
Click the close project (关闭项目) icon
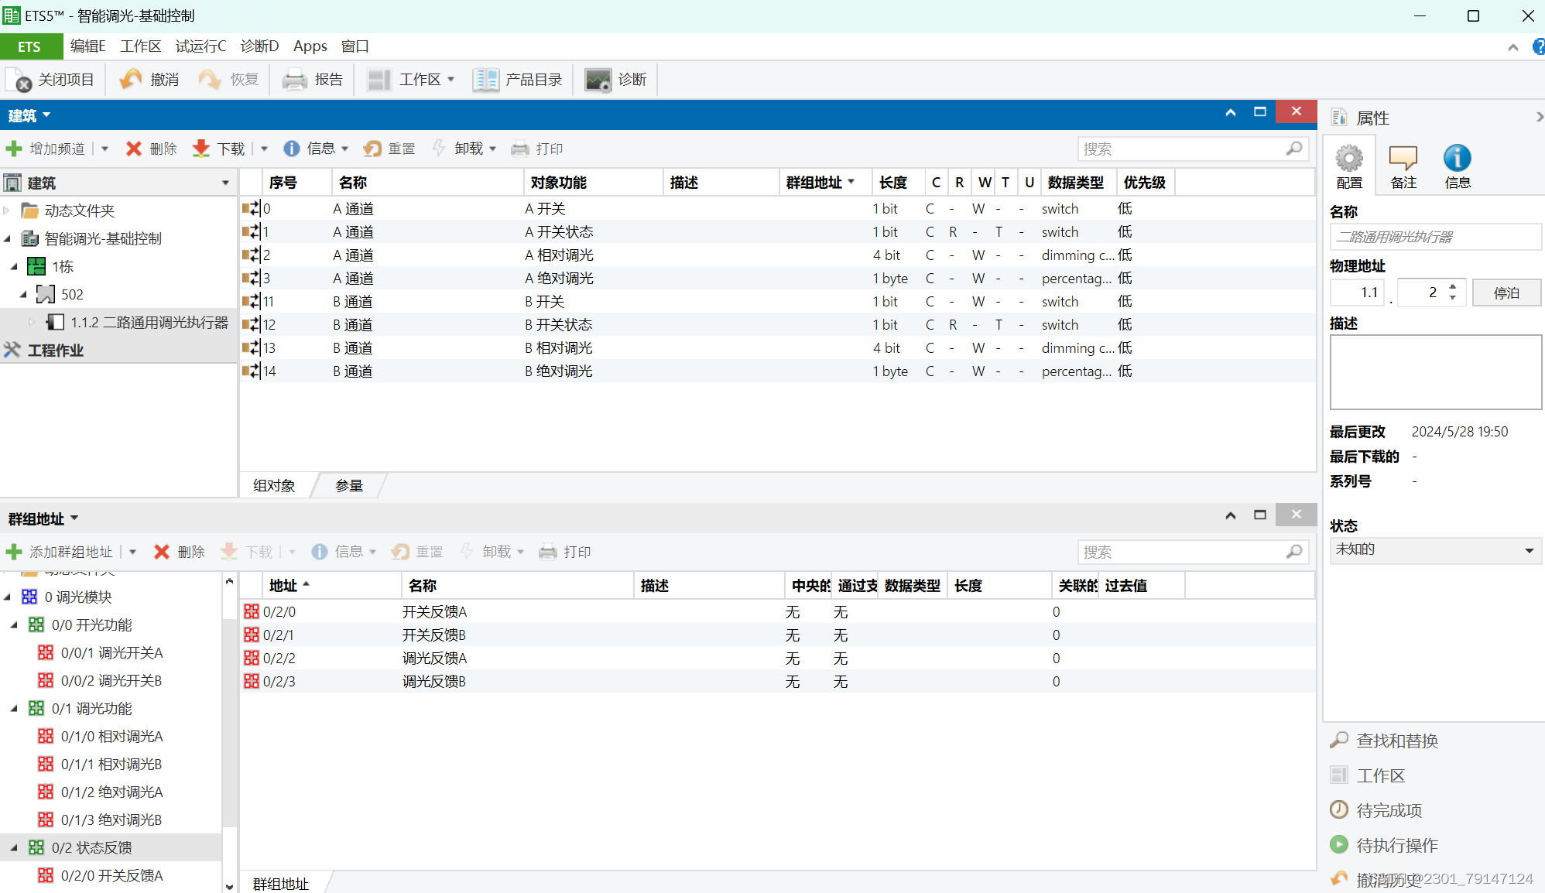[19, 80]
